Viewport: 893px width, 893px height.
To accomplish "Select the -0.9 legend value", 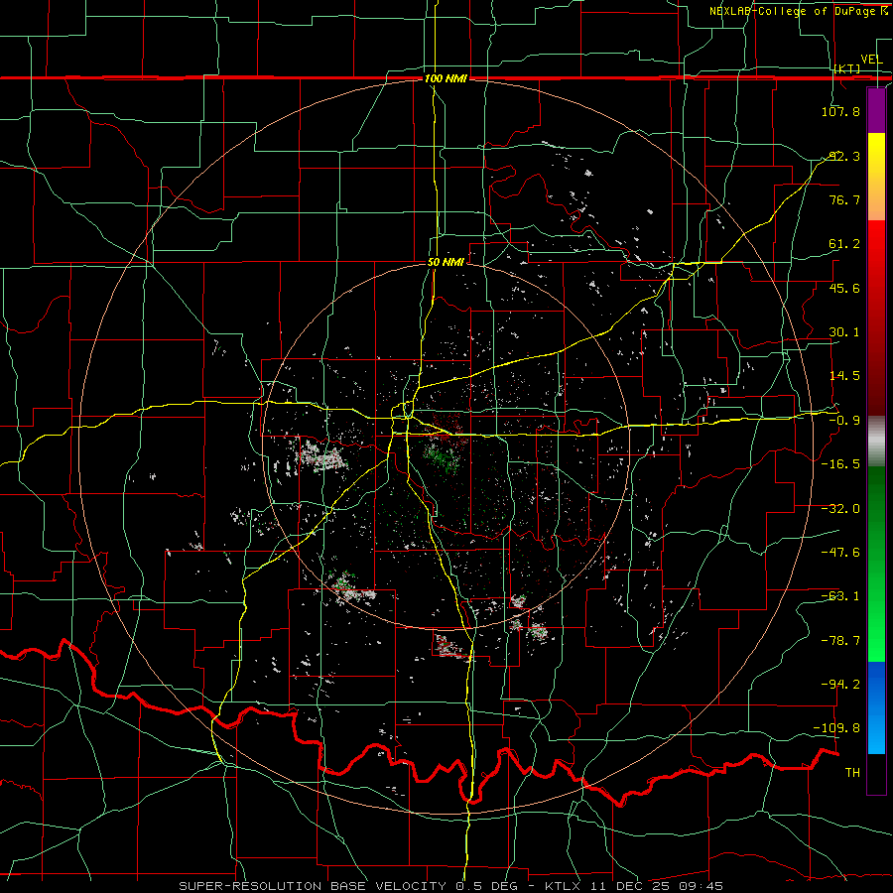I will (x=844, y=421).
